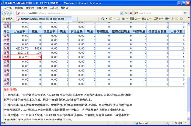Click the 06月 row 出貨金額 cell 3054.26

21,57
